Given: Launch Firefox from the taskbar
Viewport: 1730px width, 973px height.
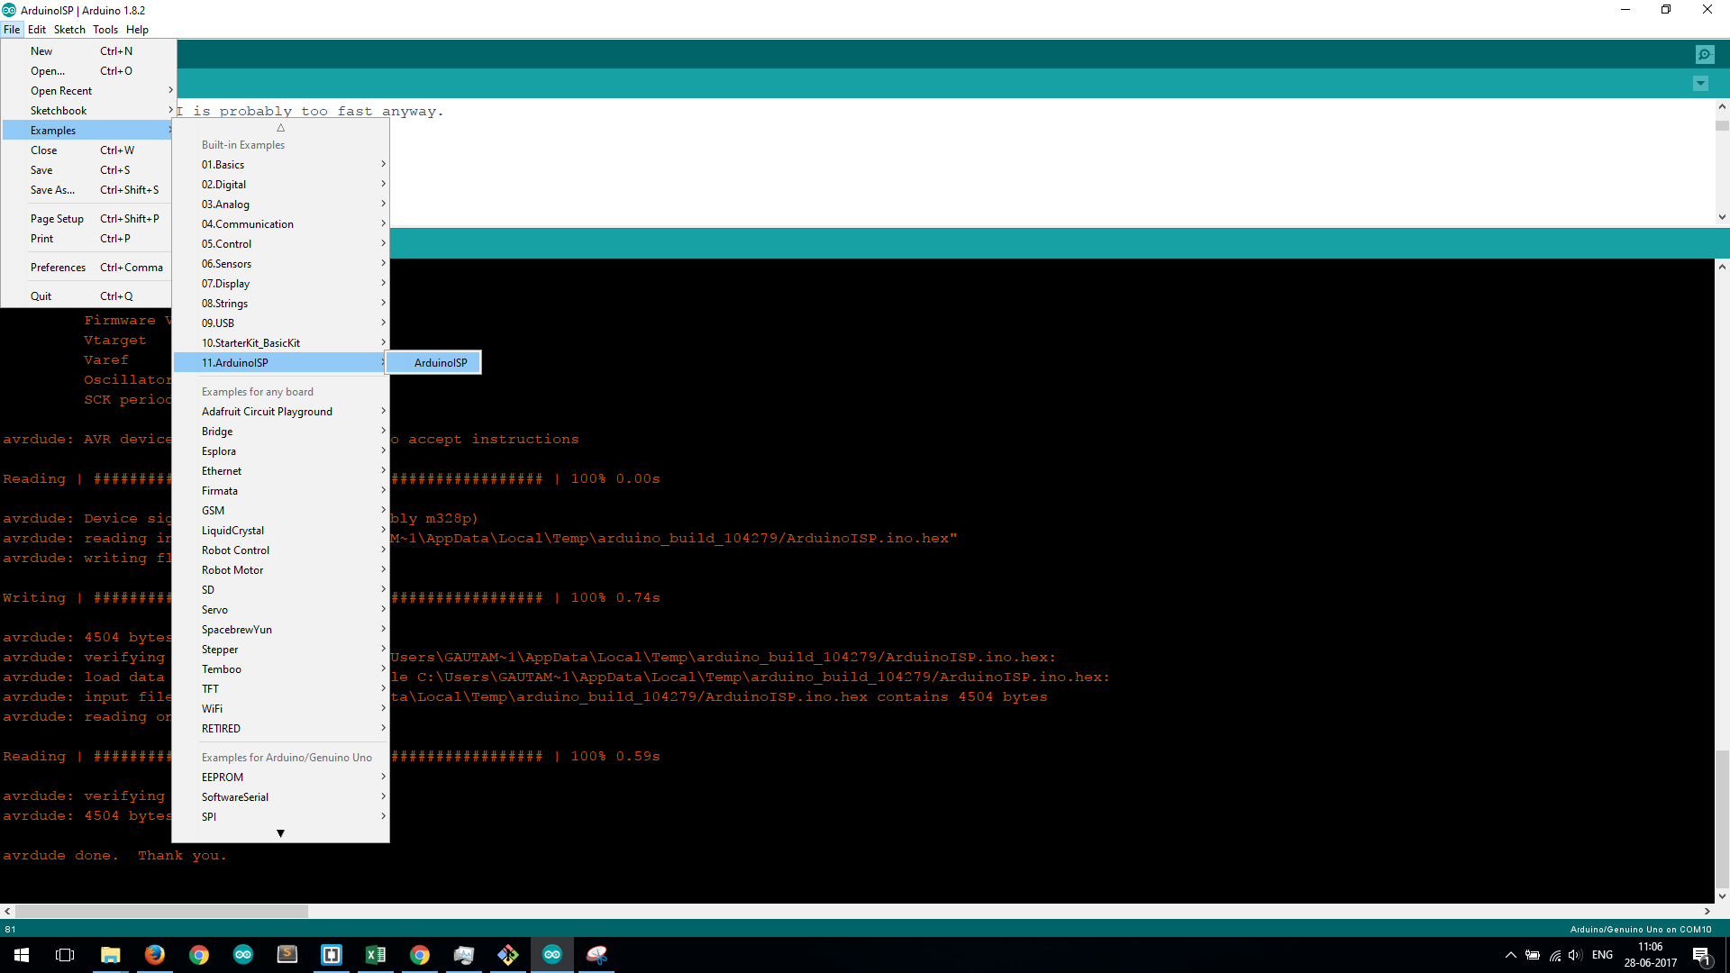Looking at the screenshot, I should pos(155,955).
